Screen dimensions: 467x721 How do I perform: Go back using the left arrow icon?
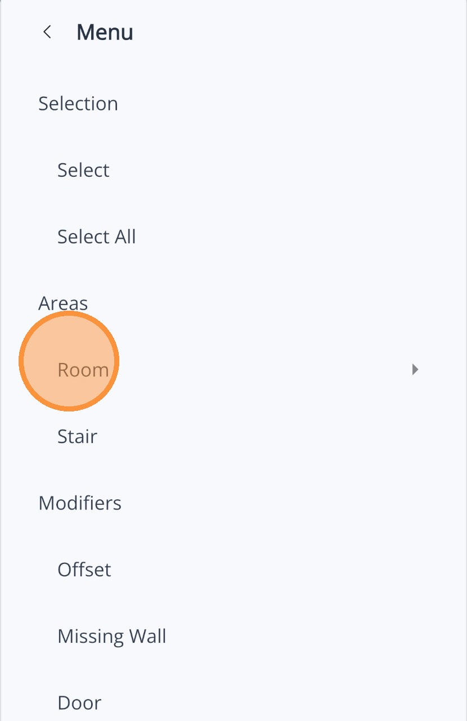tap(48, 32)
